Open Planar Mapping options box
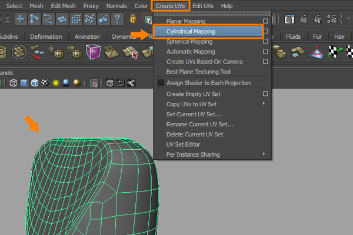 click(x=266, y=21)
